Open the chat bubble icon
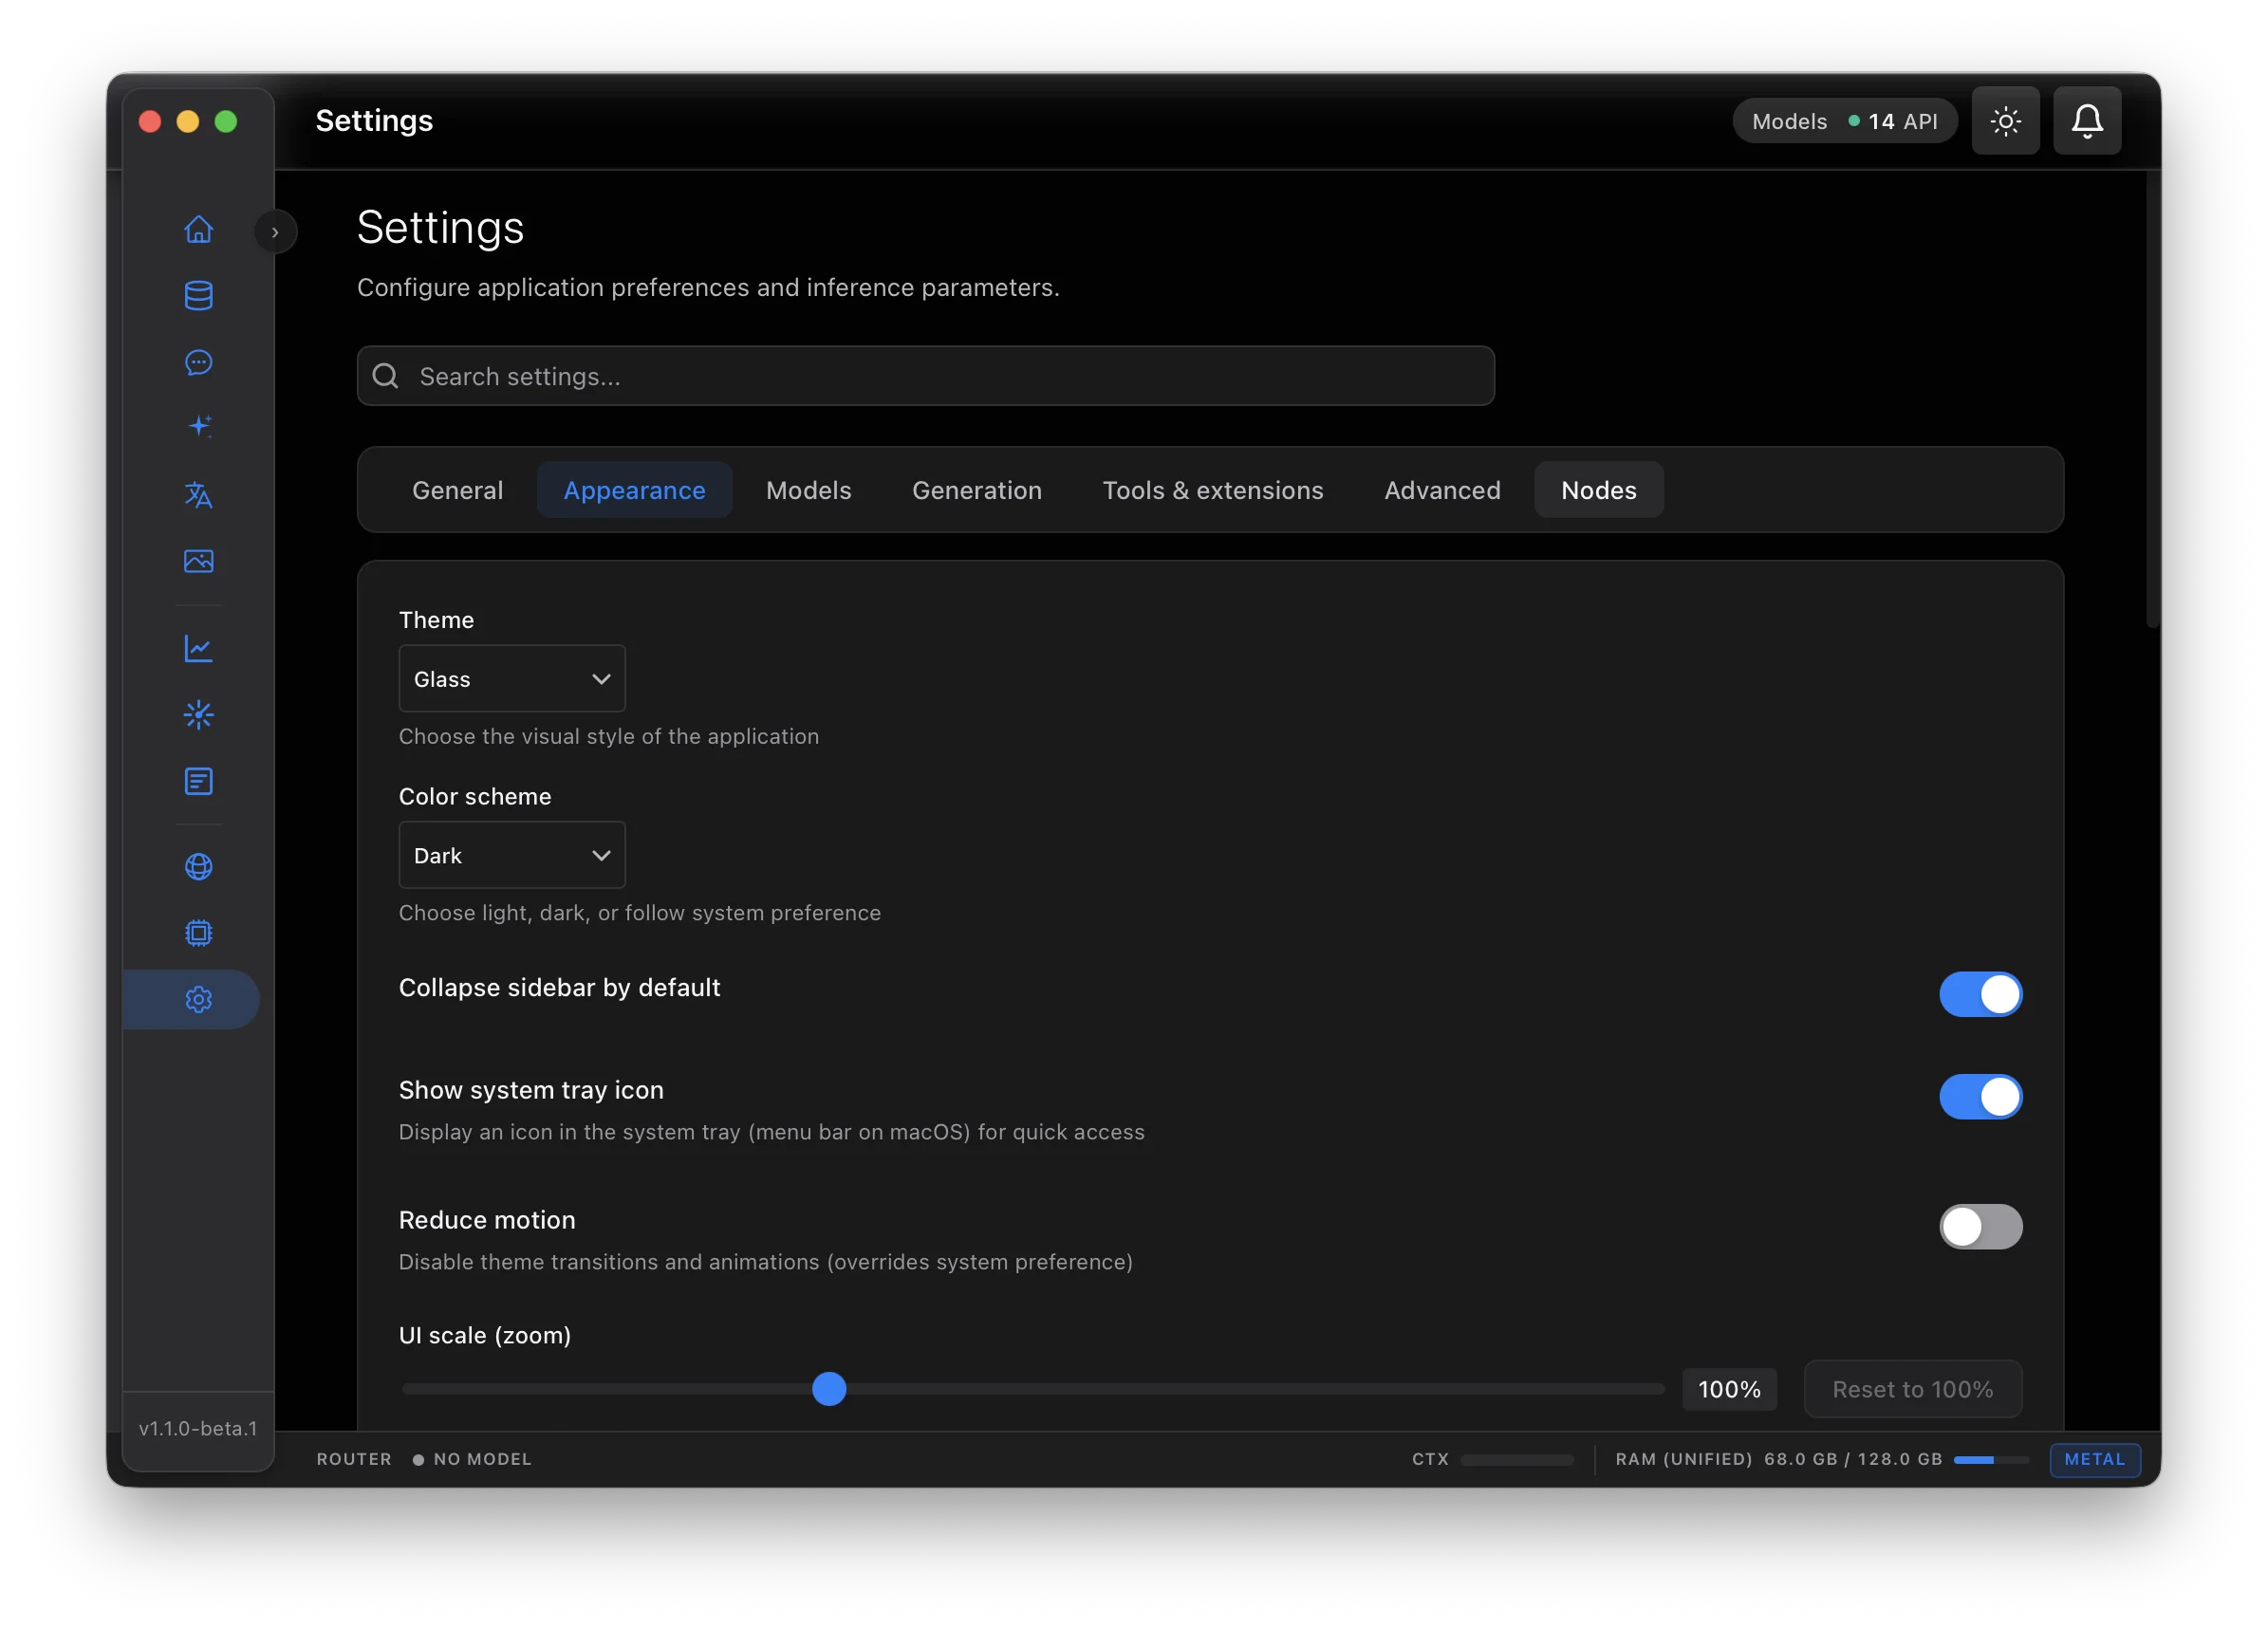Viewport: 2268px width, 1628px height. [x=198, y=362]
